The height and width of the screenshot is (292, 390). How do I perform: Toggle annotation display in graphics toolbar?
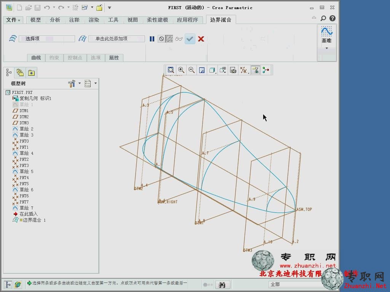point(256,70)
